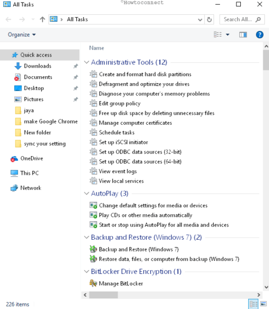Open the Organize menu
The height and width of the screenshot is (309, 269).
22,35
